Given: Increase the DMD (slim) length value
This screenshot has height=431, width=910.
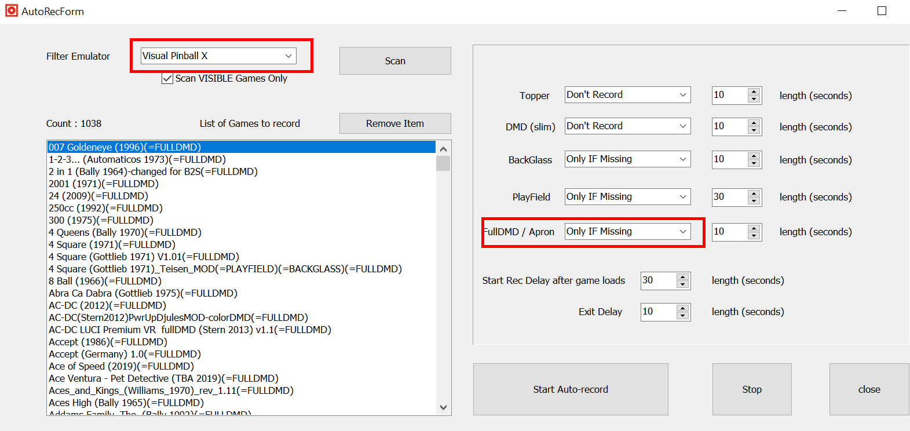Looking at the screenshot, I should [754, 123].
